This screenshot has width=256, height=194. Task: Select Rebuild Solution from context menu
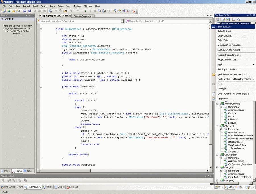point(225,31)
